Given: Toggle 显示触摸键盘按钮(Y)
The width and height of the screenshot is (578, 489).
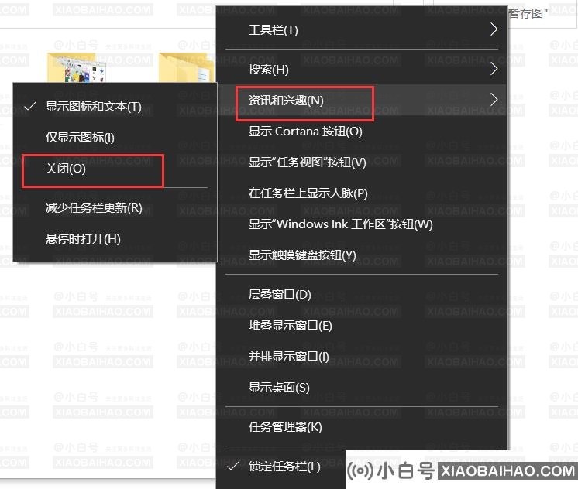Looking at the screenshot, I should pyautogui.click(x=362, y=255).
